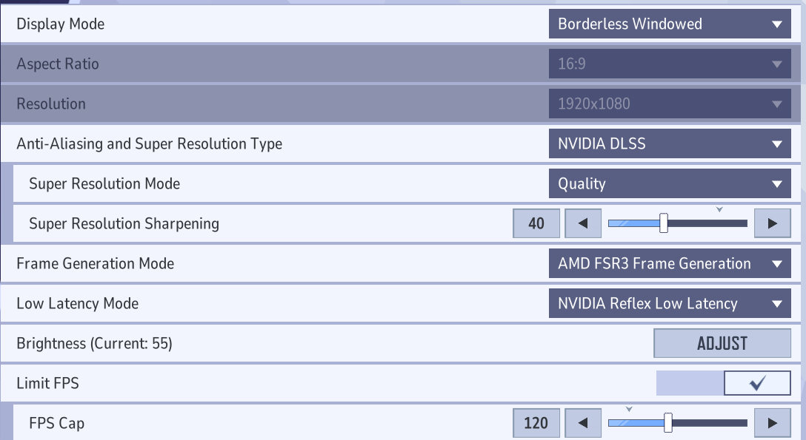806x440 pixels.
Task: Lower the FPS Cap using left arrow
Action: [583, 423]
